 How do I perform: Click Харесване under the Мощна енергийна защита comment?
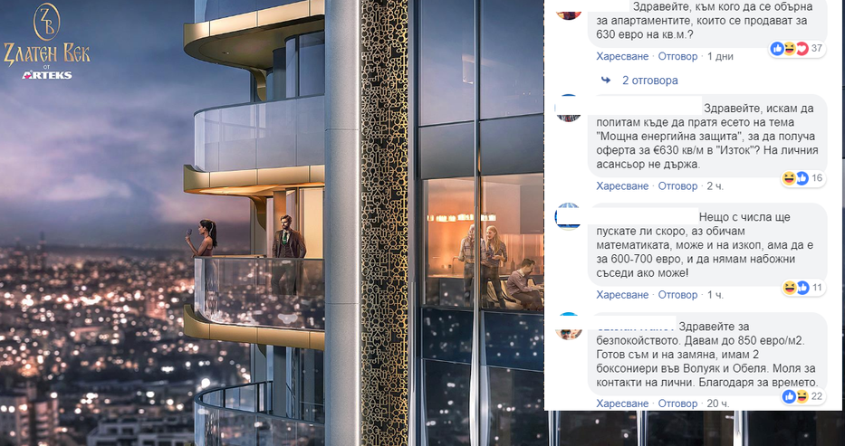click(x=622, y=186)
